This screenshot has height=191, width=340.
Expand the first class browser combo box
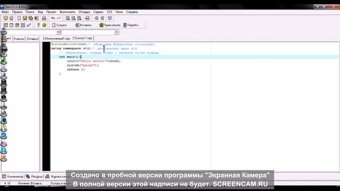tap(58, 32)
